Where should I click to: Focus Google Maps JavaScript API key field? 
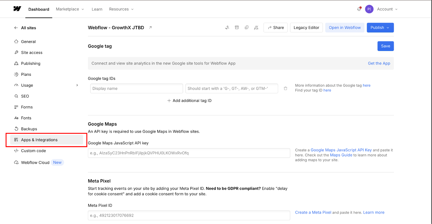pyautogui.click(x=189, y=153)
